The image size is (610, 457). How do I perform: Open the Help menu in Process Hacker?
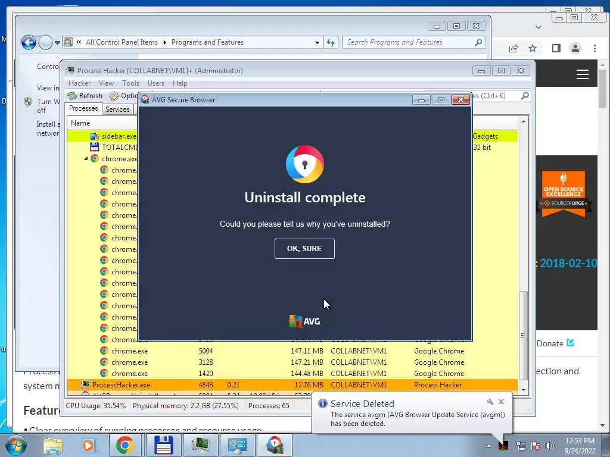(x=180, y=83)
